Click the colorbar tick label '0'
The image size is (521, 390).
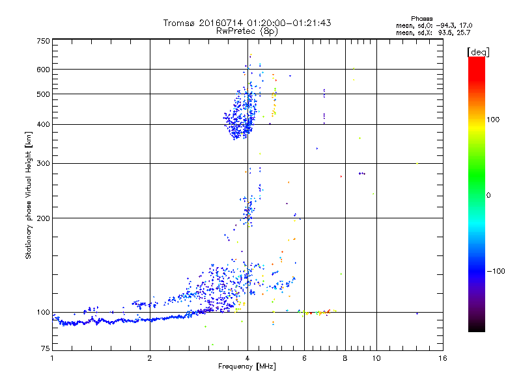(488, 196)
